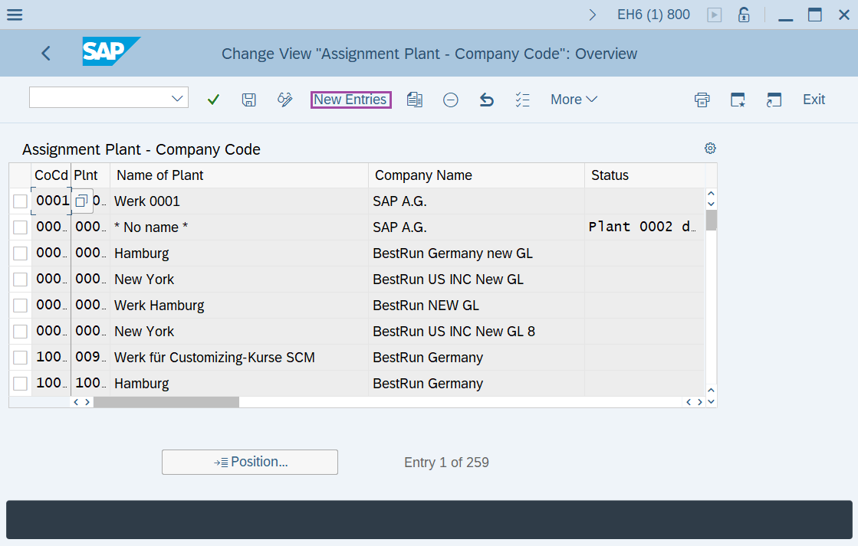The image size is (858, 546).
Task: Select all entries using the checklist icon
Action: pyautogui.click(x=522, y=100)
